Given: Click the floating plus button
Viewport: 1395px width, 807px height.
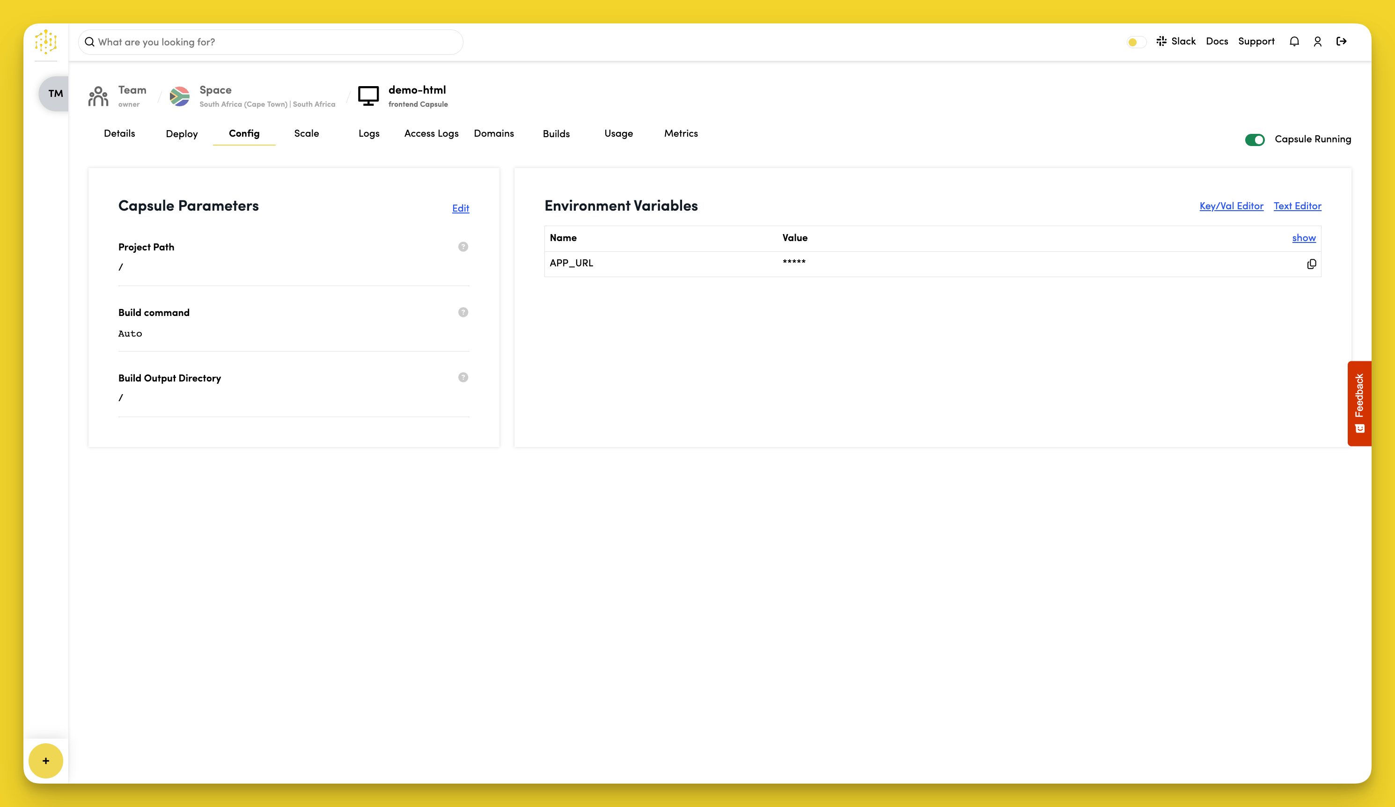Looking at the screenshot, I should coord(45,761).
